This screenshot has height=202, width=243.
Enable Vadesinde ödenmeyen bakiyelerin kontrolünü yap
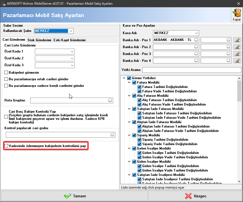[x=6, y=146]
